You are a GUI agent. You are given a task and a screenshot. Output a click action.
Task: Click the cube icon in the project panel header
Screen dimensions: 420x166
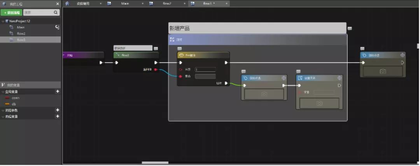[x=4, y=4]
